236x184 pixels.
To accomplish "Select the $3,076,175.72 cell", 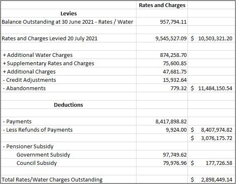I will pos(212,138).
